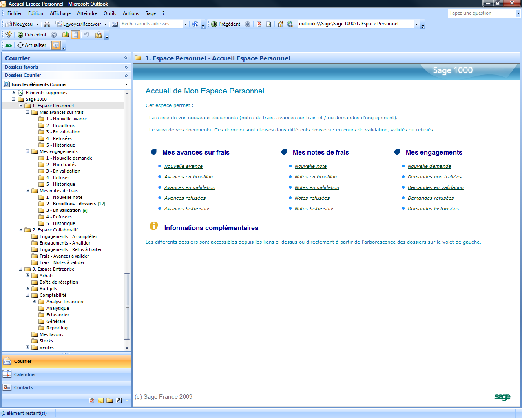Click the Up One Level folder icon
The width and height of the screenshot is (522, 418).
pyautogui.click(x=66, y=35)
